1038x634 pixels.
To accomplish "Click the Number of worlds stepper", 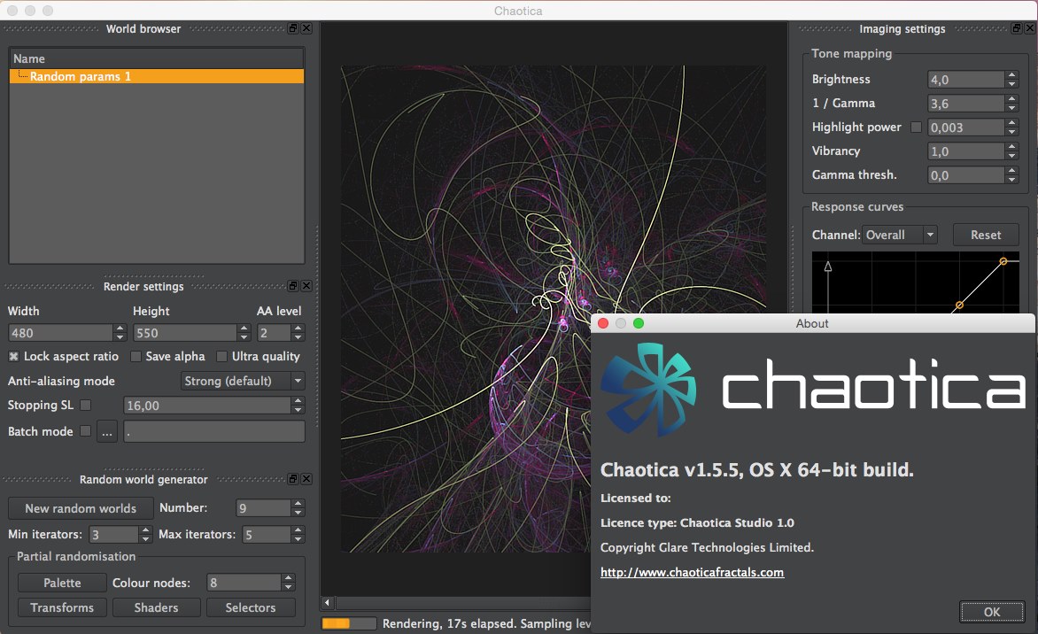I will pyautogui.click(x=298, y=507).
